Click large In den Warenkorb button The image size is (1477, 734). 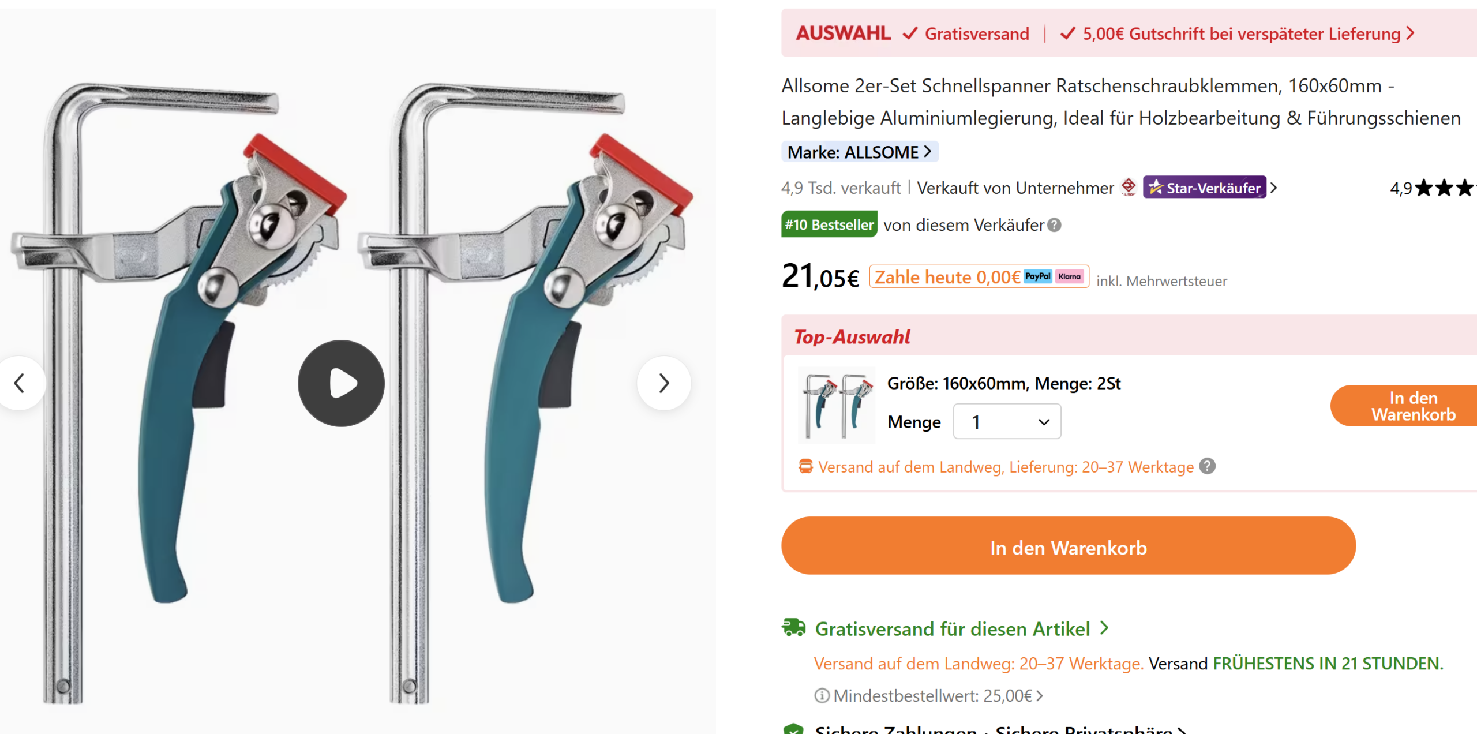tap(1069, 546)
